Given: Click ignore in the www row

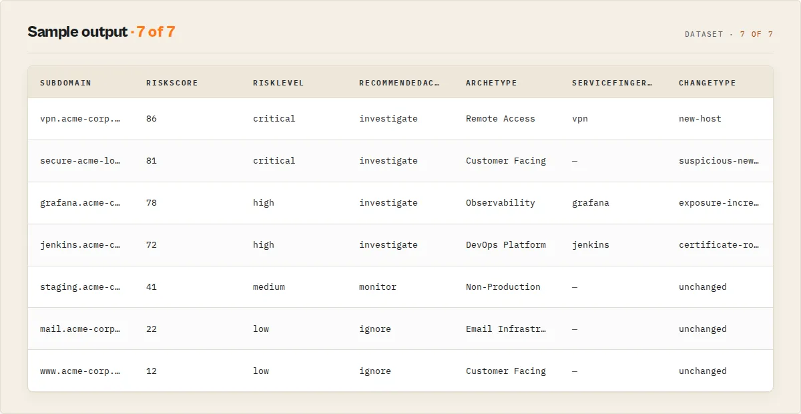Looking at the screenshot, I should (x=375, y=371).
